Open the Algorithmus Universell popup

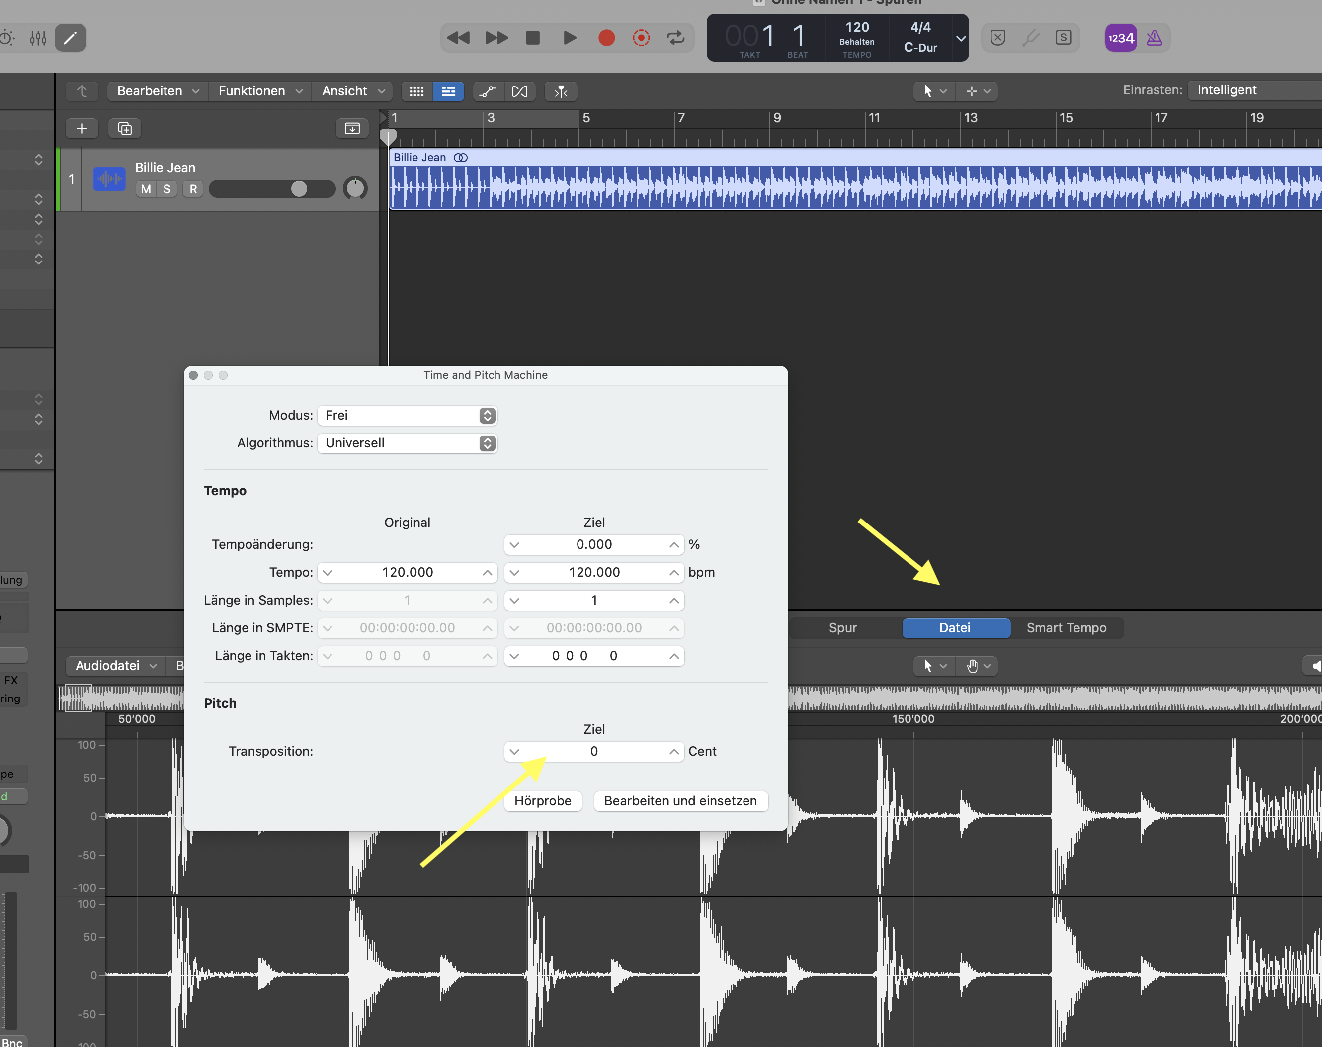tap(407, 443)
